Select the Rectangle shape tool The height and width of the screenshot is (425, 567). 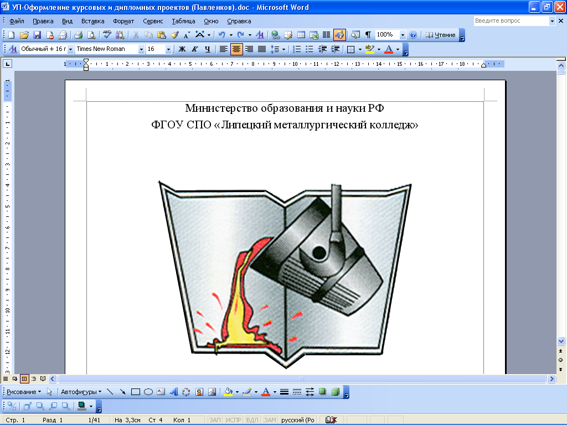136,392
